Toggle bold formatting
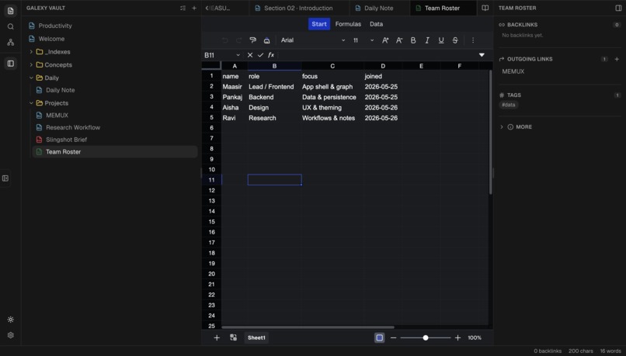The height and width of the screenshot is (356, 626). click(413, 40)
